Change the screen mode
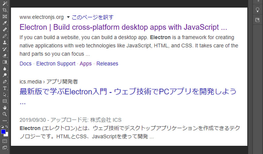 pos(5,148)
